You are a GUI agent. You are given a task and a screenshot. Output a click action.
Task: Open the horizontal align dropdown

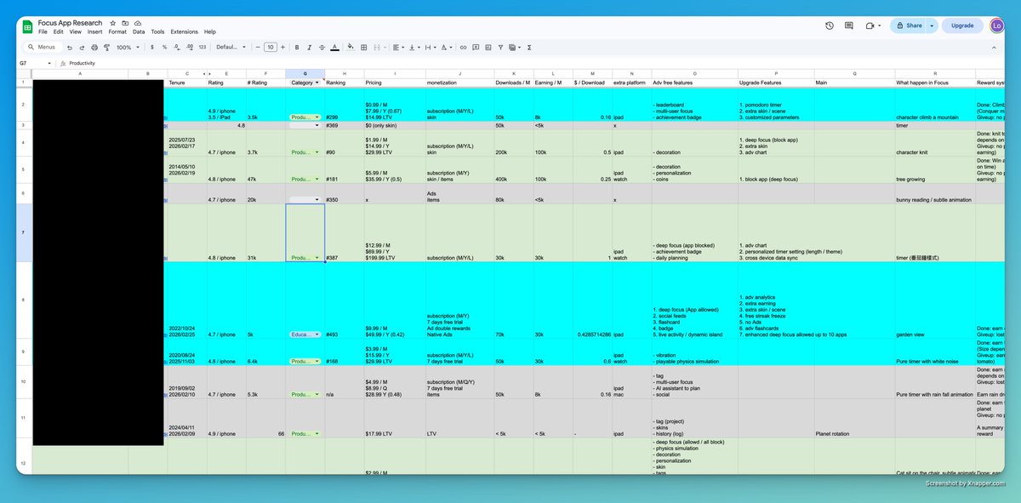[397, 47]
